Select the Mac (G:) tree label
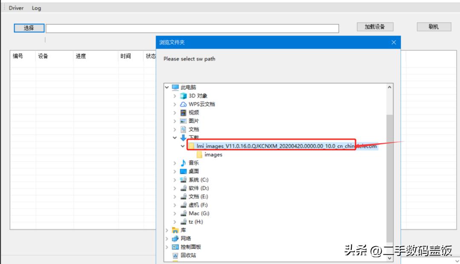Screen dimensions: 460x264 point(199,213)
